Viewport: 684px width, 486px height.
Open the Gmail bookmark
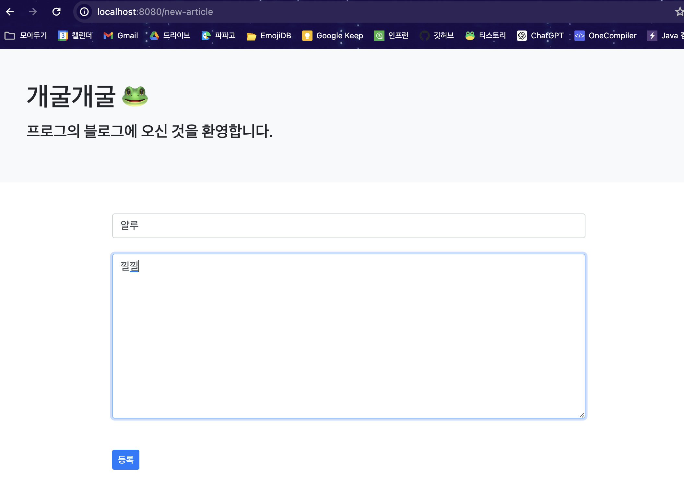(x=121, y=36)
